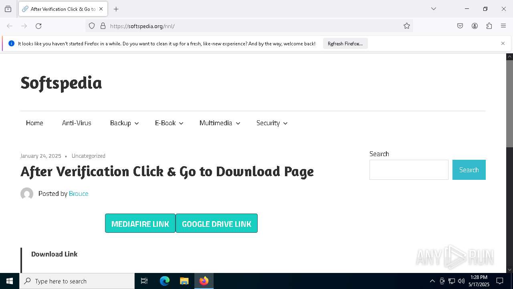This screenshot has height=289, width=513.
Task: Expand Backup submenu chevron
Action: click(x=137, y=123)
